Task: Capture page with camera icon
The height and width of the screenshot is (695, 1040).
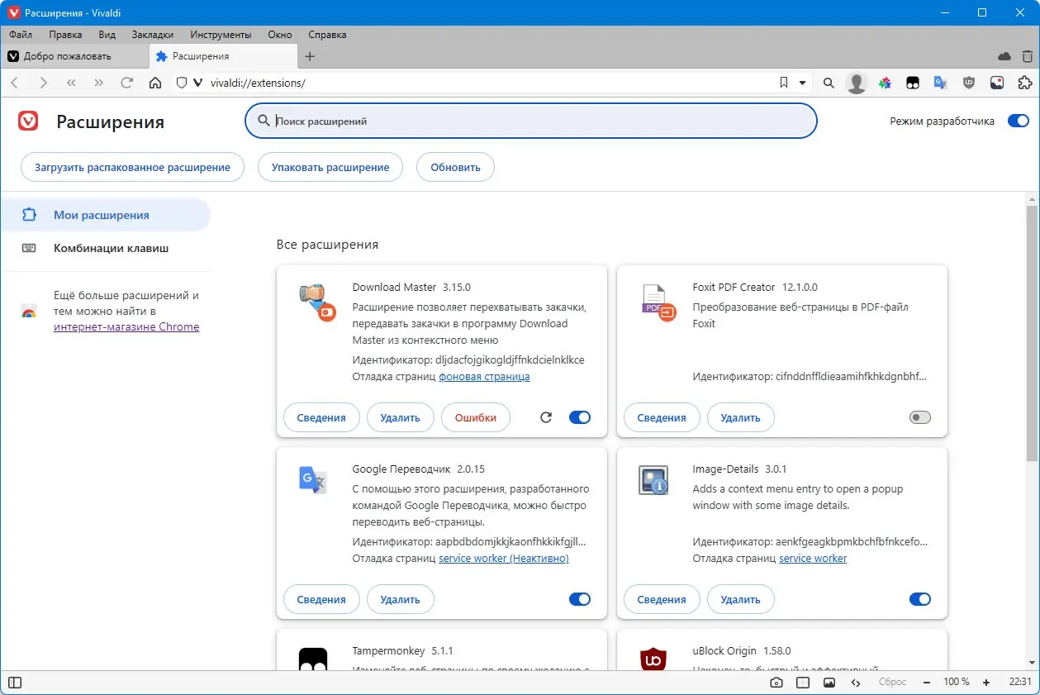Action: pyautogui.click(x=776, y=683)
